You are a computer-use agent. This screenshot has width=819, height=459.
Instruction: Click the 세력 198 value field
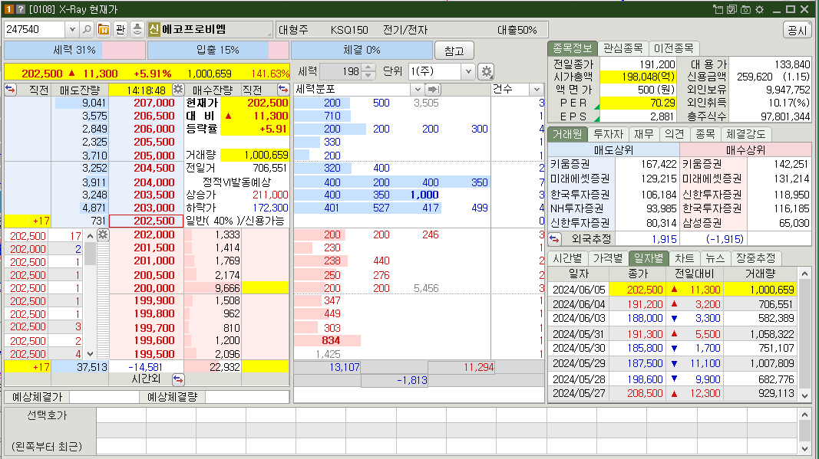[x=340, y=71]
